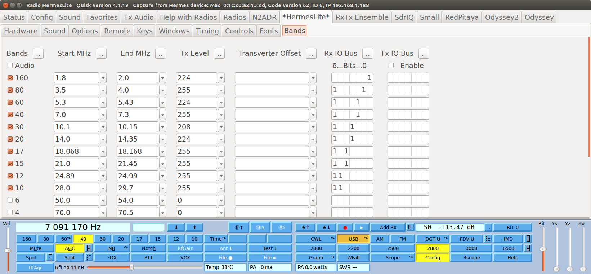This screenshot has height=274, width=591.
Task: Play the recording with the play button
Action: click(362, 227)
